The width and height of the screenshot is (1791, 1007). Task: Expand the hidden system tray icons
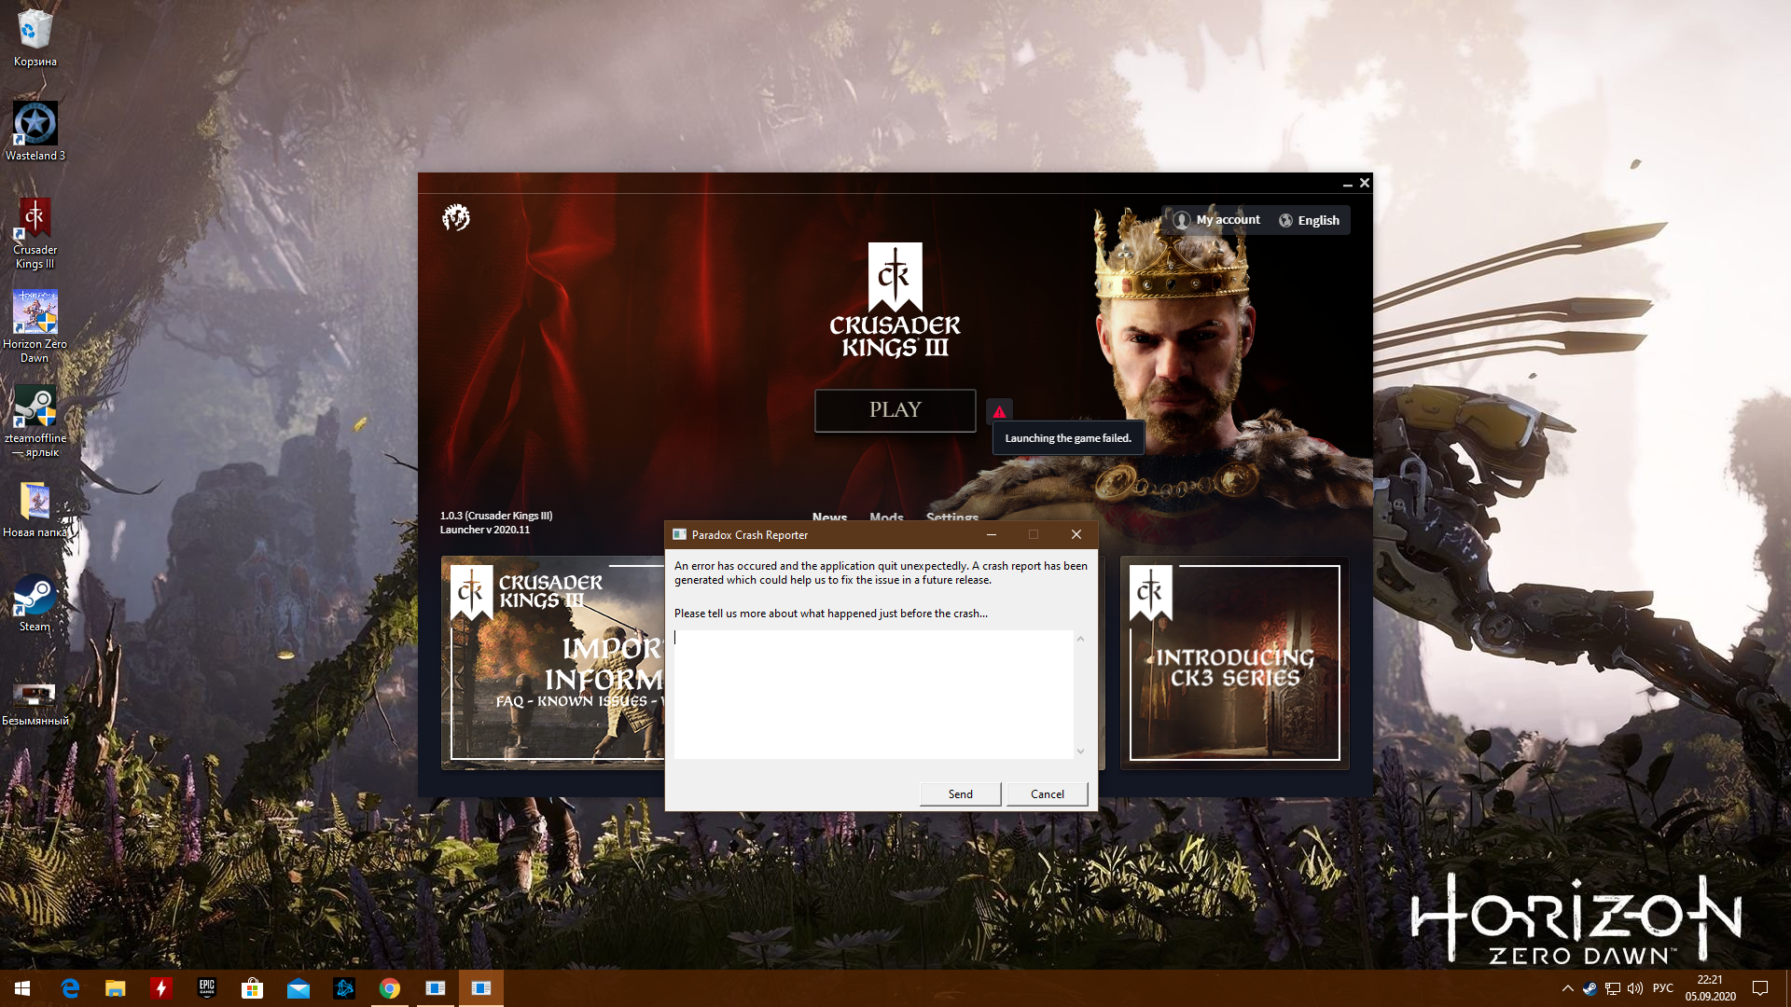pos(1567,988)
